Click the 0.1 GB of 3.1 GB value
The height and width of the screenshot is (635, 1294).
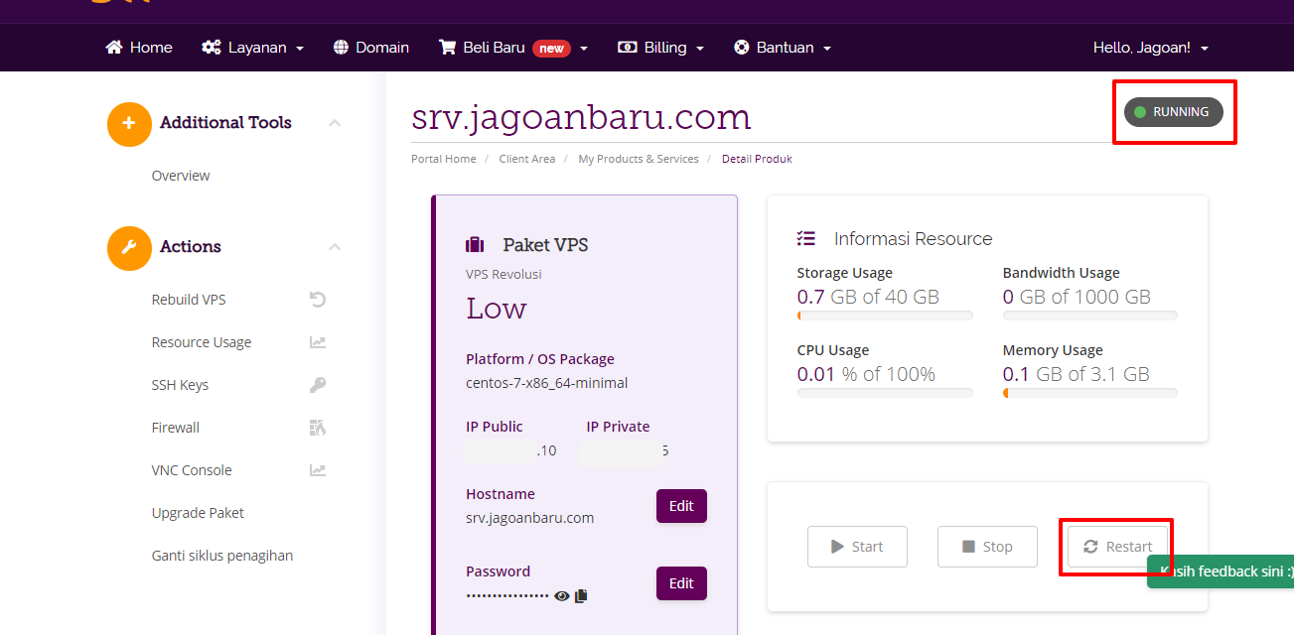point(1077,374)
